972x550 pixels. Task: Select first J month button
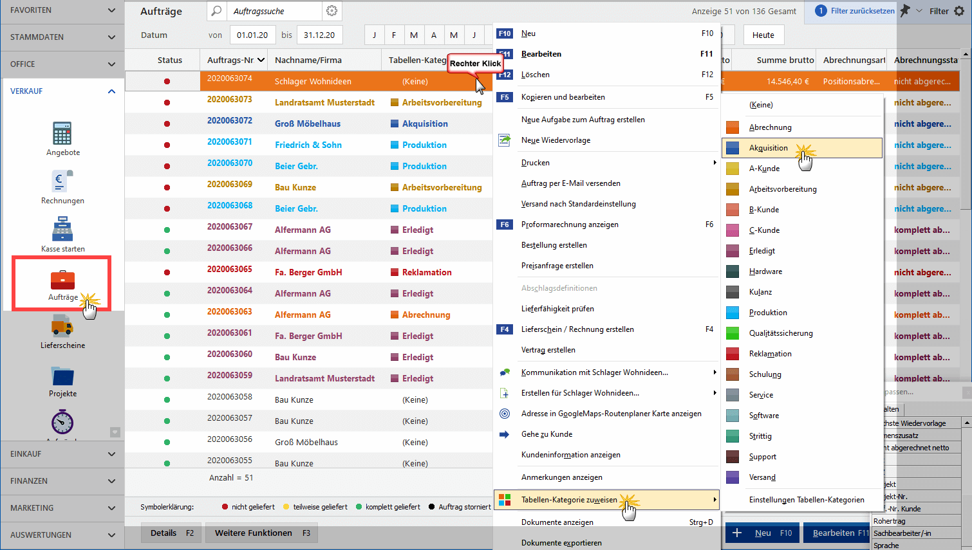pos(374,35)
